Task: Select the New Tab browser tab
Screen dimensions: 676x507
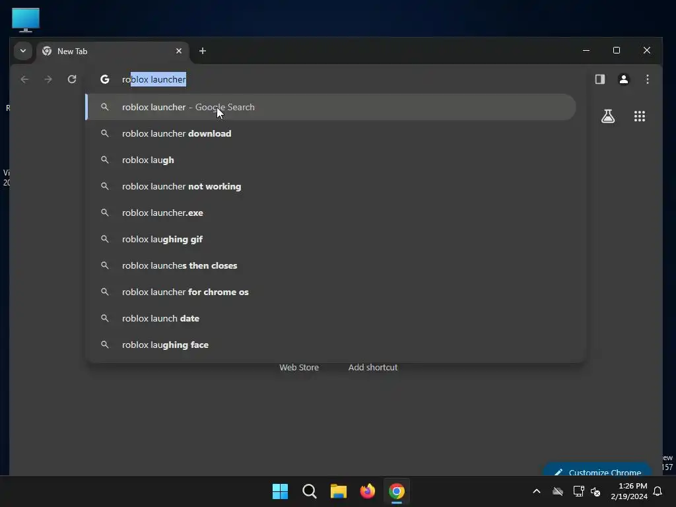Action: click(113, 51)
